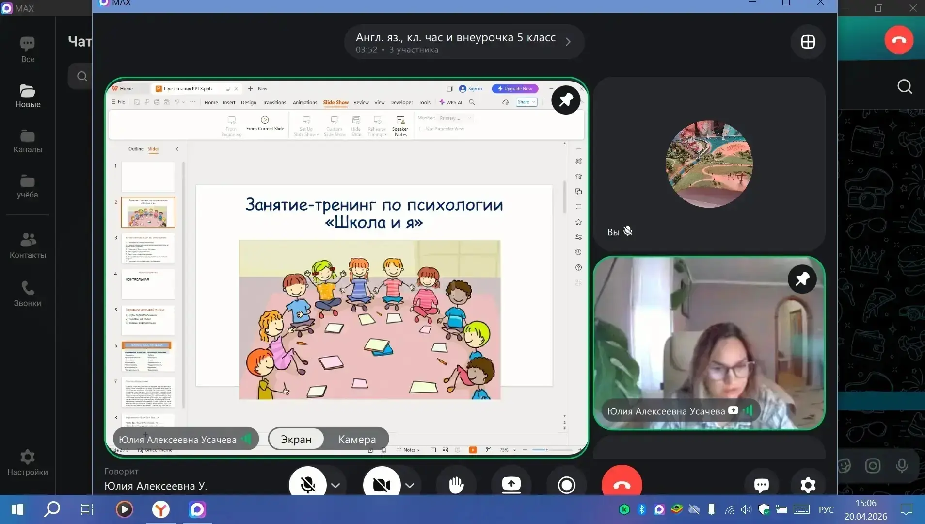Open the Animations ribbon tab
925x524 pixels.
point(304,102)
